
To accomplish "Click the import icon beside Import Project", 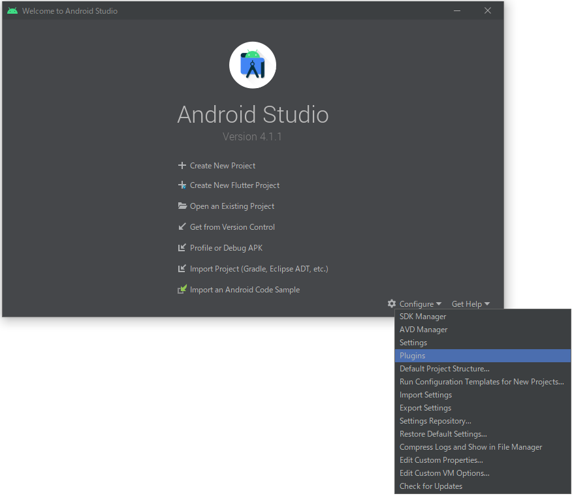I will tap(182, 269).
